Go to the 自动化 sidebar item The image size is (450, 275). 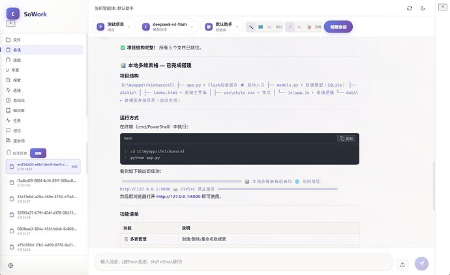tap(43, 100)
